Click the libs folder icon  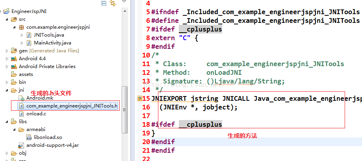coord(14,121)
